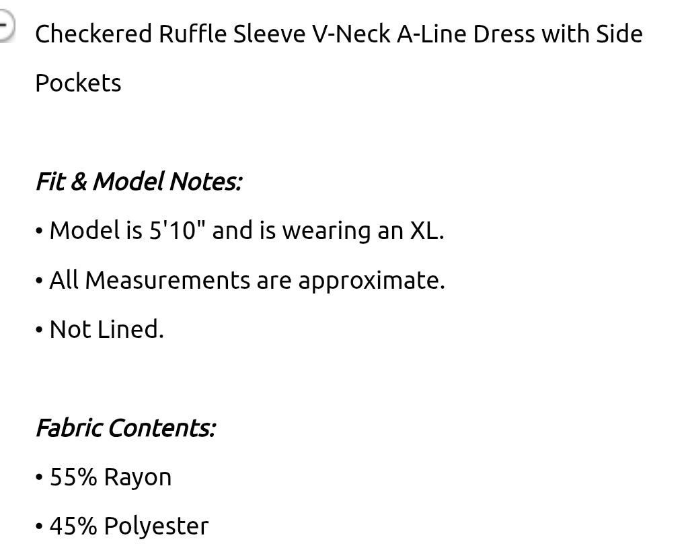Click the word "Pockets" on the second line
This screenshot has height=552, width=686.
tap(78, 83)
